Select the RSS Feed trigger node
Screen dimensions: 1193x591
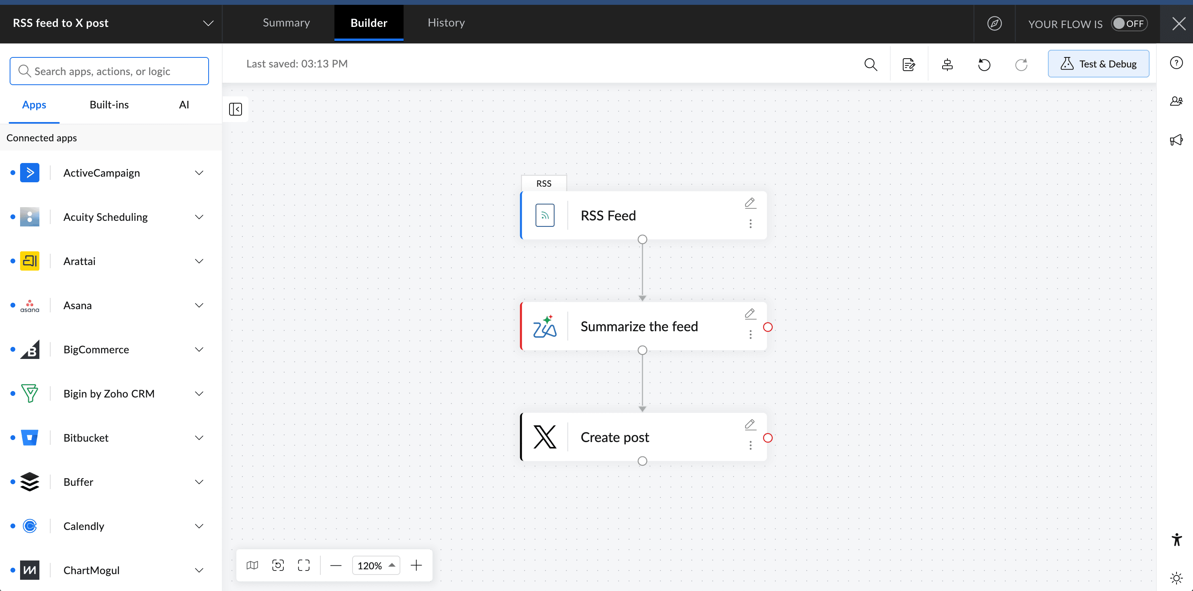[x=644, y=216]
